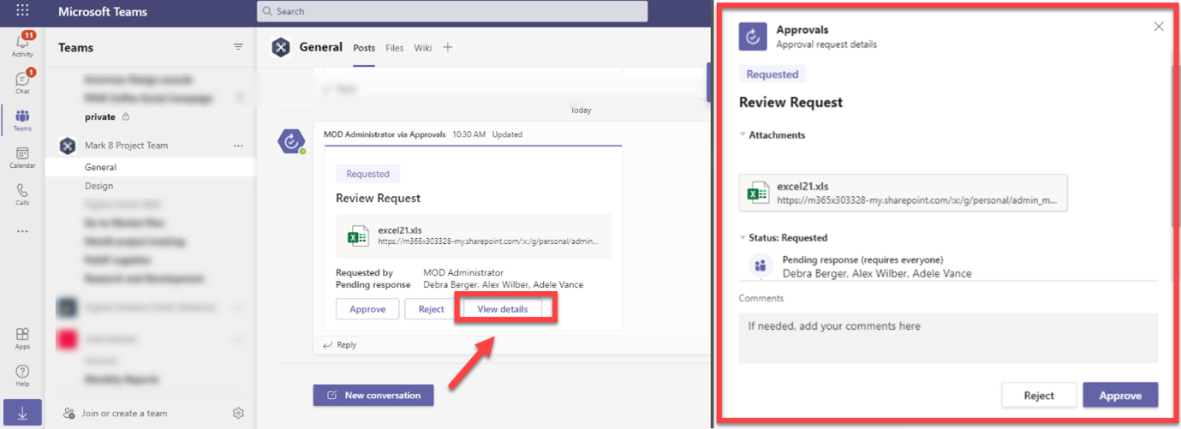This screenshot has width=1181, height=429.
Task: Click the filter teams icon
Action: pyautogui.click(x=238, y=47)
